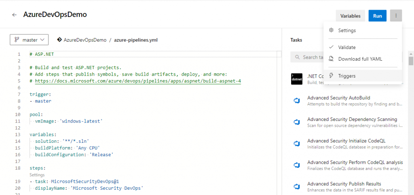Click the Advanced Security Initialize CodeQL icon
The width and height of the screenshot is (414, 195).
coord(297,144)
